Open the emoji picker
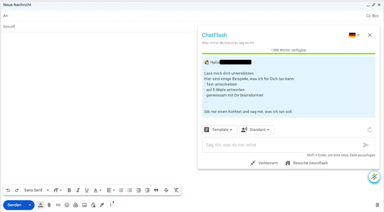The width and height of the screenshot is (384, 212). pyautogui.click(x=67, y=205)
